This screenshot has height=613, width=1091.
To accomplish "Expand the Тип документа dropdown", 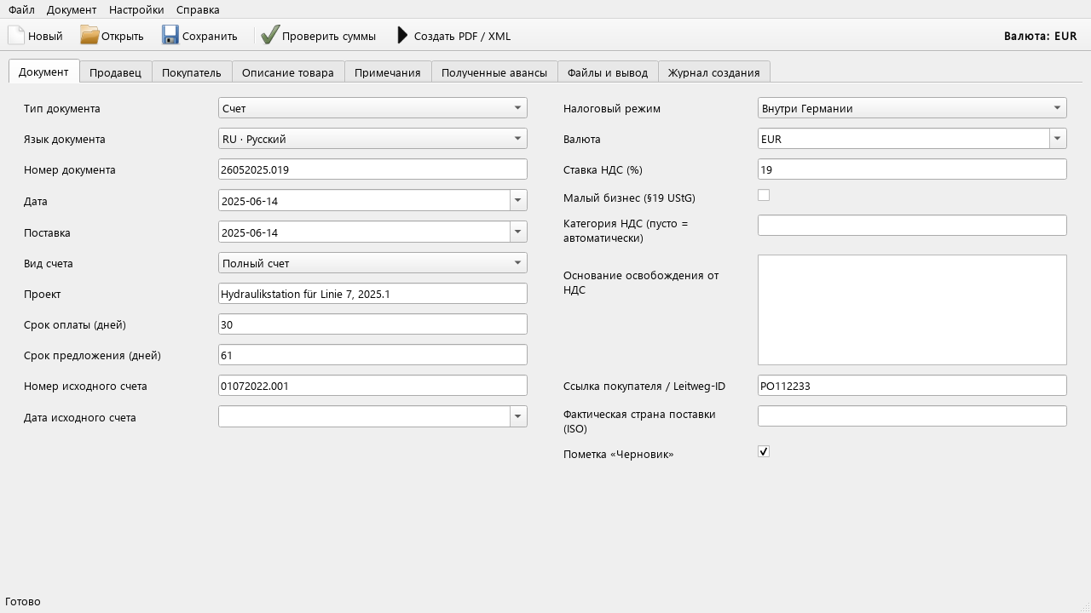I will (372, 108).
